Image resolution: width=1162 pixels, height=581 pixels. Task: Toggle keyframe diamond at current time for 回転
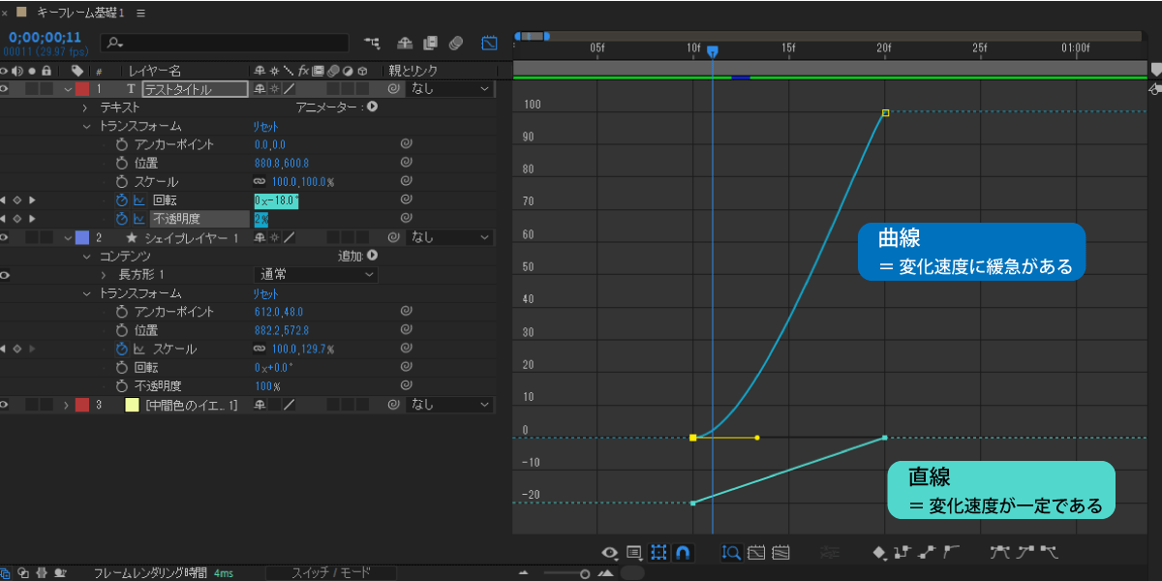[16, 200]
